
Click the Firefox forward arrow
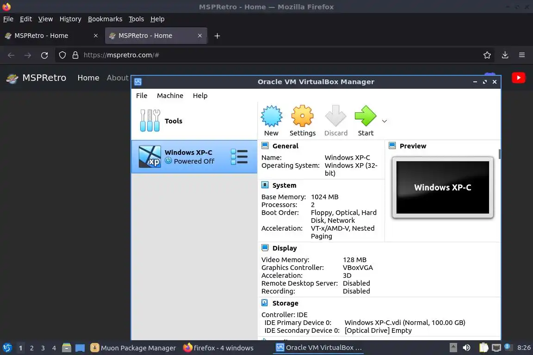(28, 55)
